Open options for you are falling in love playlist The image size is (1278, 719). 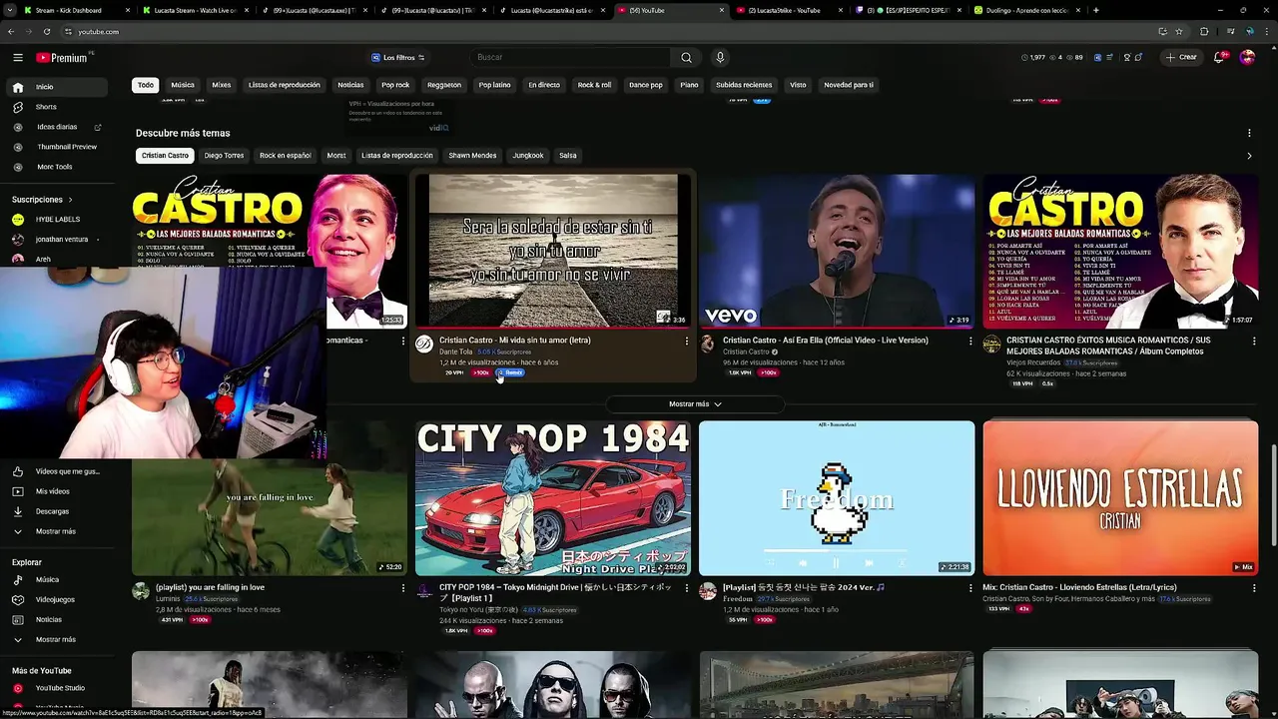(x=403, y=588)
